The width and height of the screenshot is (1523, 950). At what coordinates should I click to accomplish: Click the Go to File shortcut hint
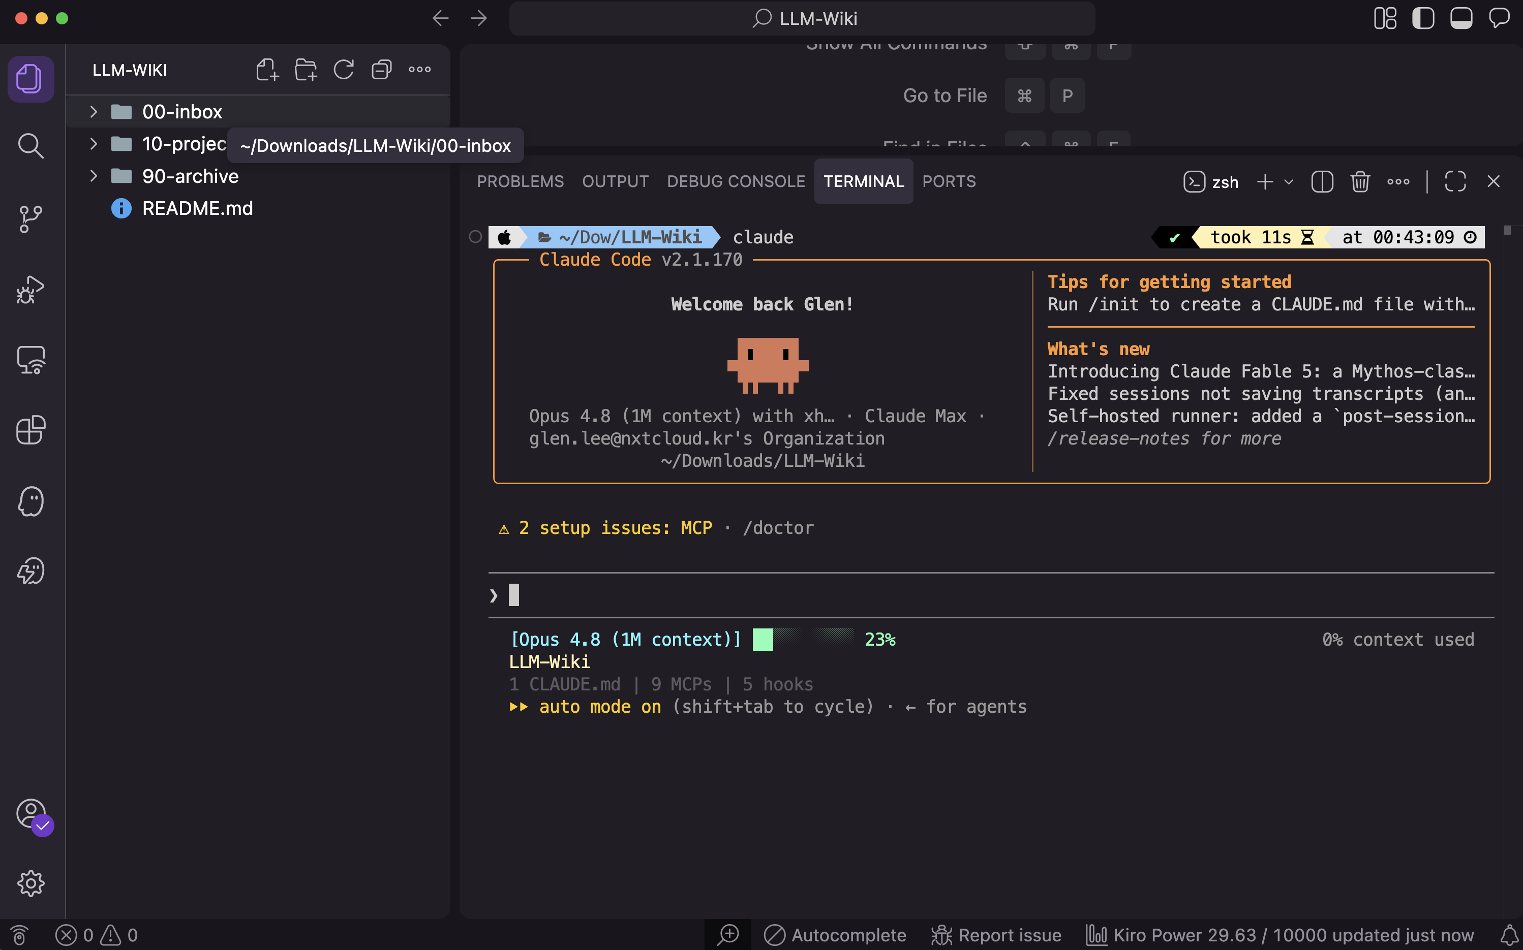(x=993, y=96)
